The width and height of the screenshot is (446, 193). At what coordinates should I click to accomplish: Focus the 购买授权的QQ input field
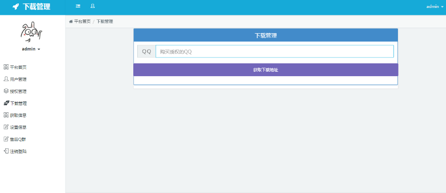[275, 51]
